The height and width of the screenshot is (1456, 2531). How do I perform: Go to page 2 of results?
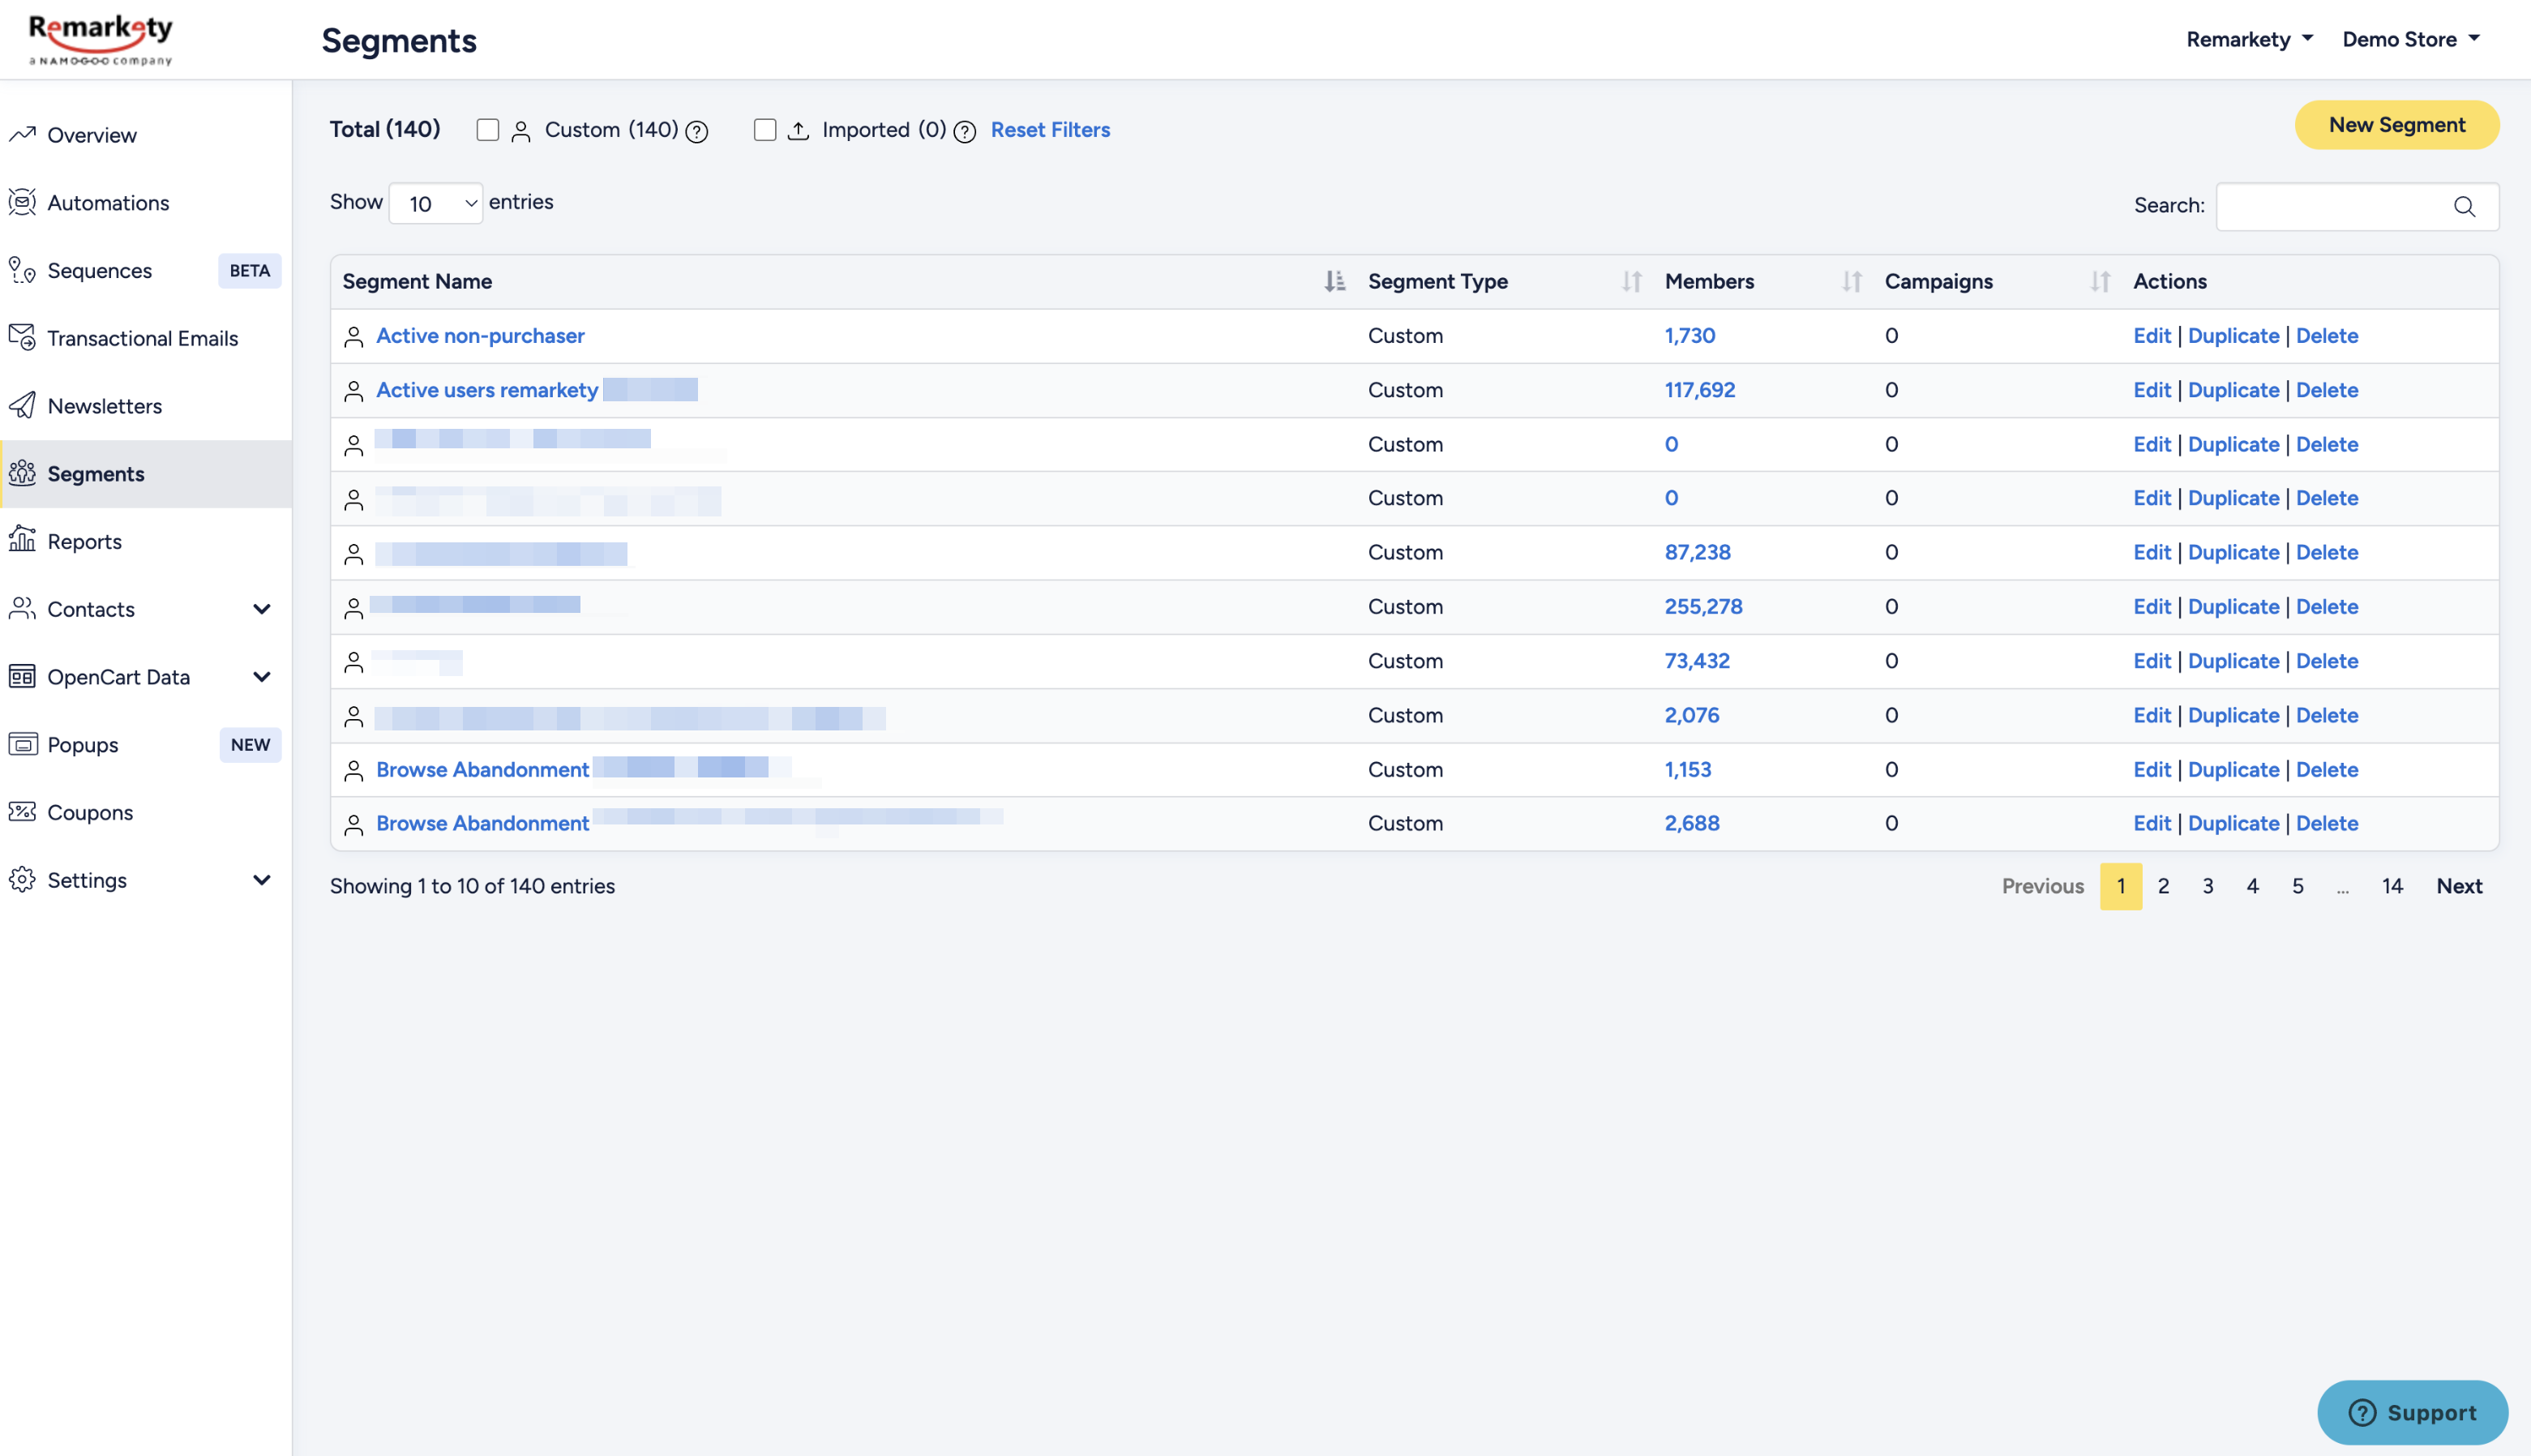(x=2163, y=885)
